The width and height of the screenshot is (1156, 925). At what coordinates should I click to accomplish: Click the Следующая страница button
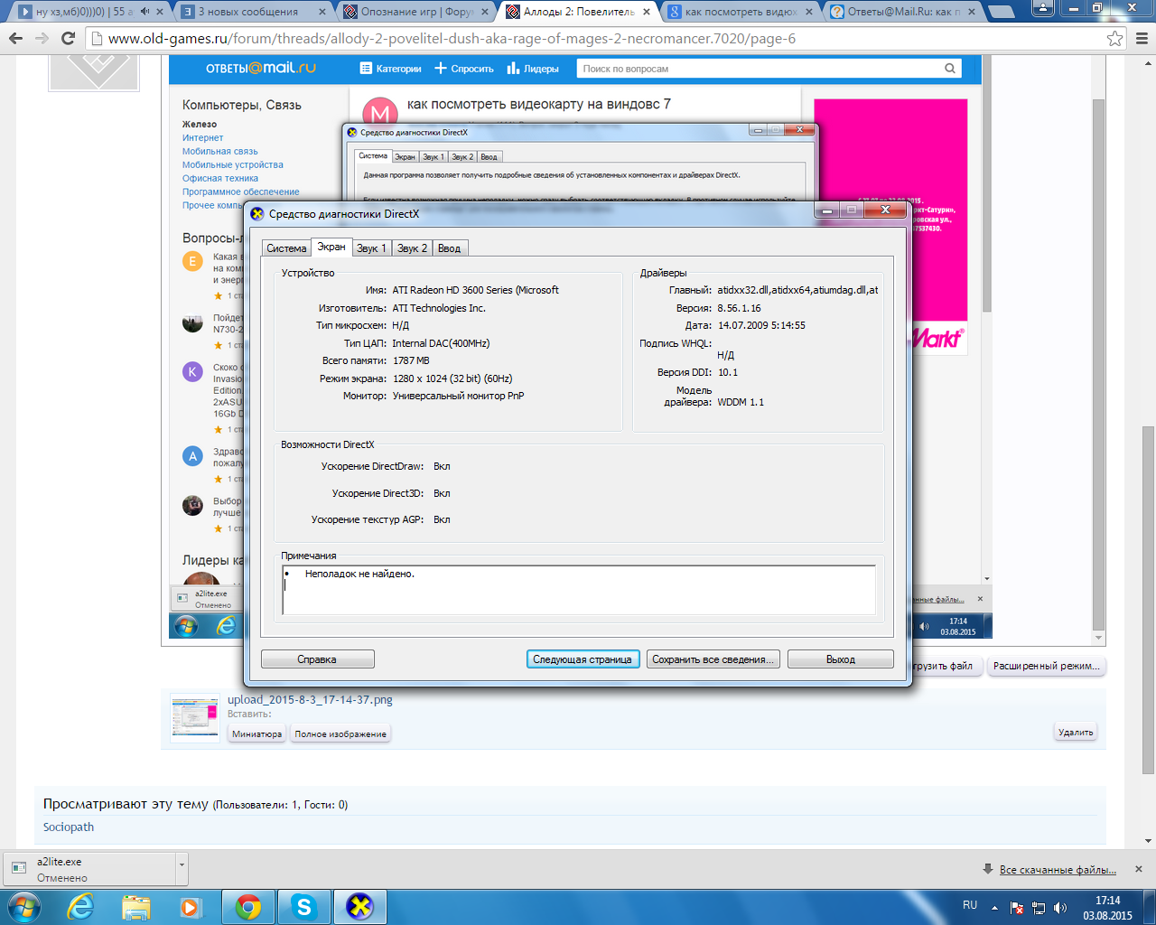(583, 659)
